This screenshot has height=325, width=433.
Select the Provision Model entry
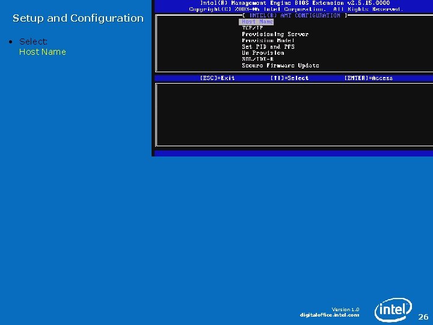pos(268,40)
